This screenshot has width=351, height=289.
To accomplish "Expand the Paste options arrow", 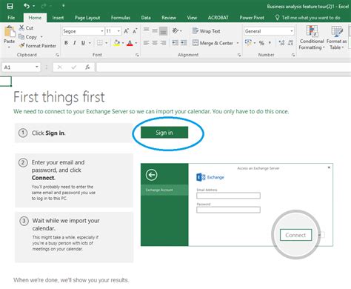I will click(x=9, y=47).
